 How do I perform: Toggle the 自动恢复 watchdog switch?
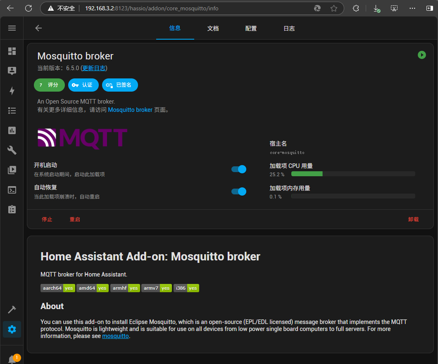click(239, 191)
